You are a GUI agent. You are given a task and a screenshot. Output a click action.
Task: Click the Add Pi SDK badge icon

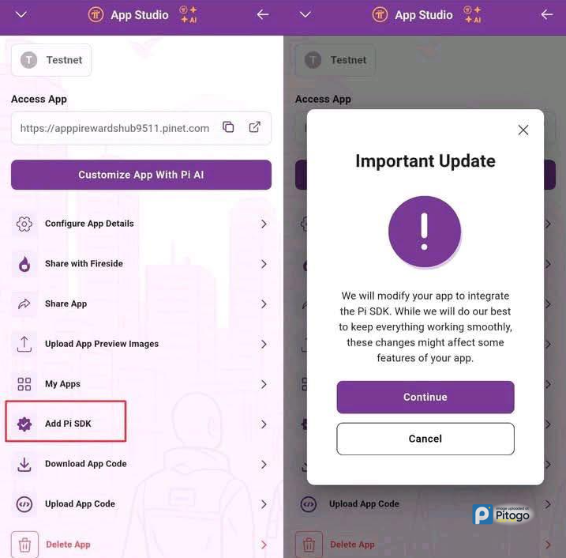[24, 424]
